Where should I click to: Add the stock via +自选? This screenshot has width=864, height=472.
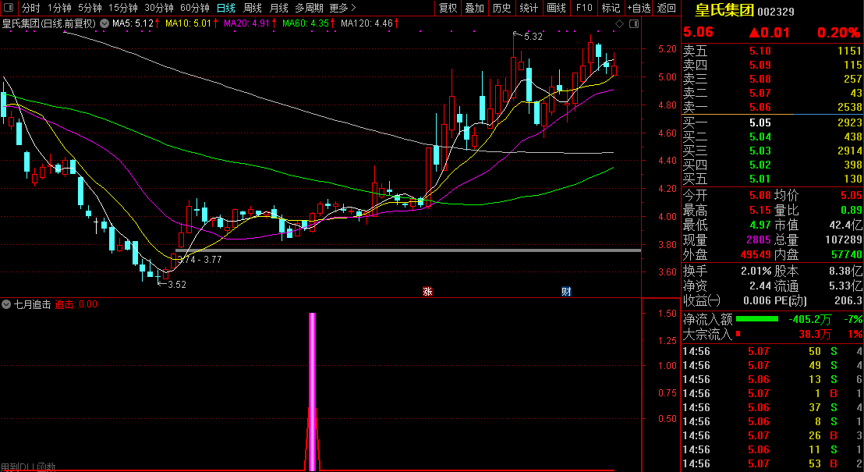click(x=639, y=8)
